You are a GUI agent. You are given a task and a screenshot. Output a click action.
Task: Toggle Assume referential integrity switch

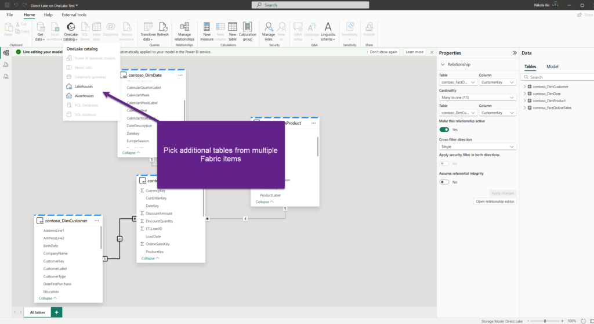click(444, 182)
